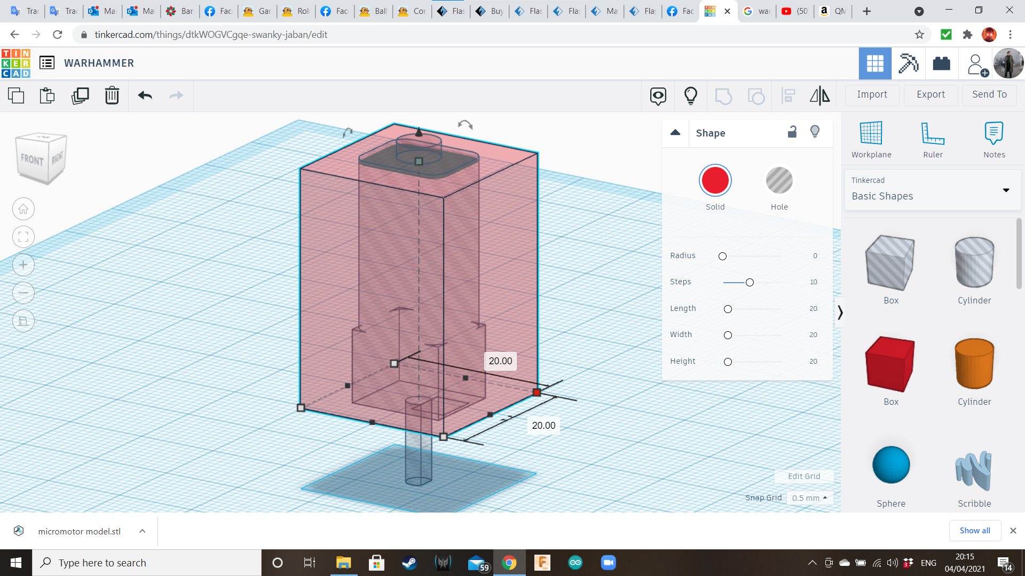Open the Snap Grid 0.5 mm dropdown
This screenshot has height=576, width=1025.
809,498
